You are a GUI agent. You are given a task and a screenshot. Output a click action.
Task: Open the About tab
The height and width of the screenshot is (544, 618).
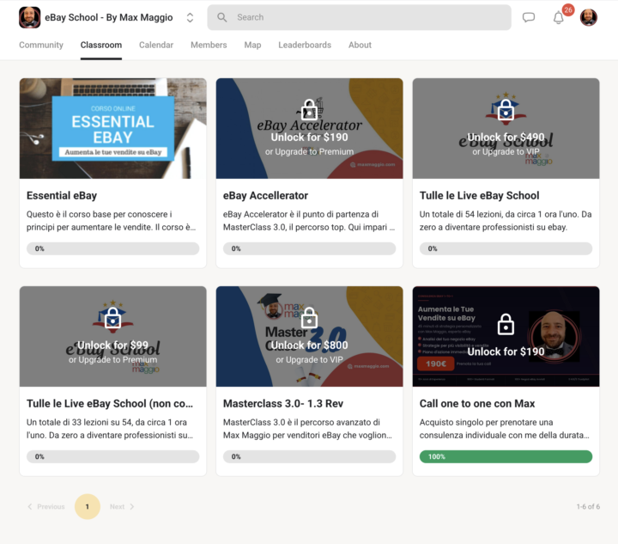[360, 45]
